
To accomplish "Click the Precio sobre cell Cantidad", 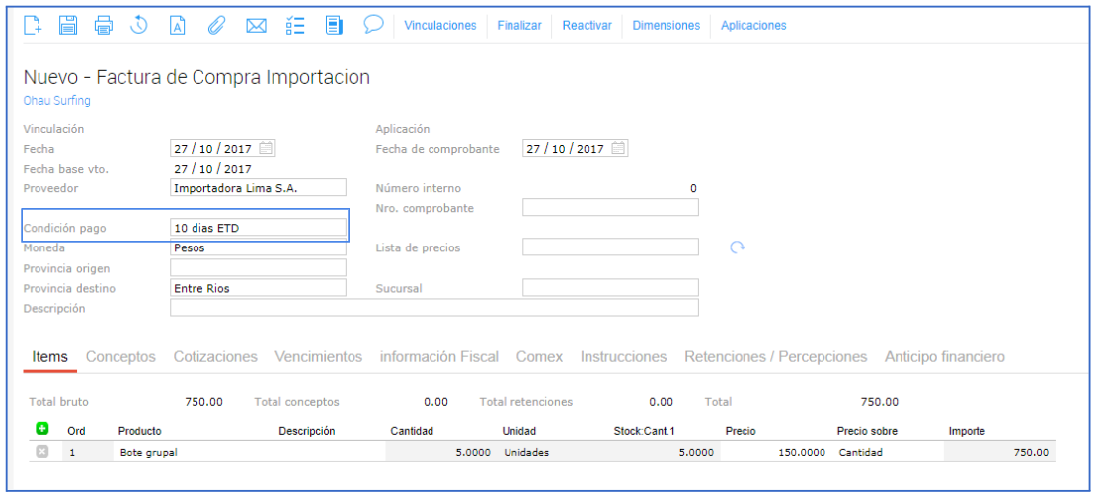I will pyautogui.click(x=888, y=452).
